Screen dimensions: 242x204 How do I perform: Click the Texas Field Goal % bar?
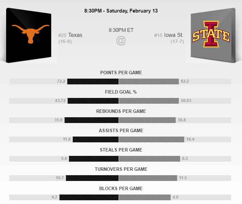tap(93, 101)
